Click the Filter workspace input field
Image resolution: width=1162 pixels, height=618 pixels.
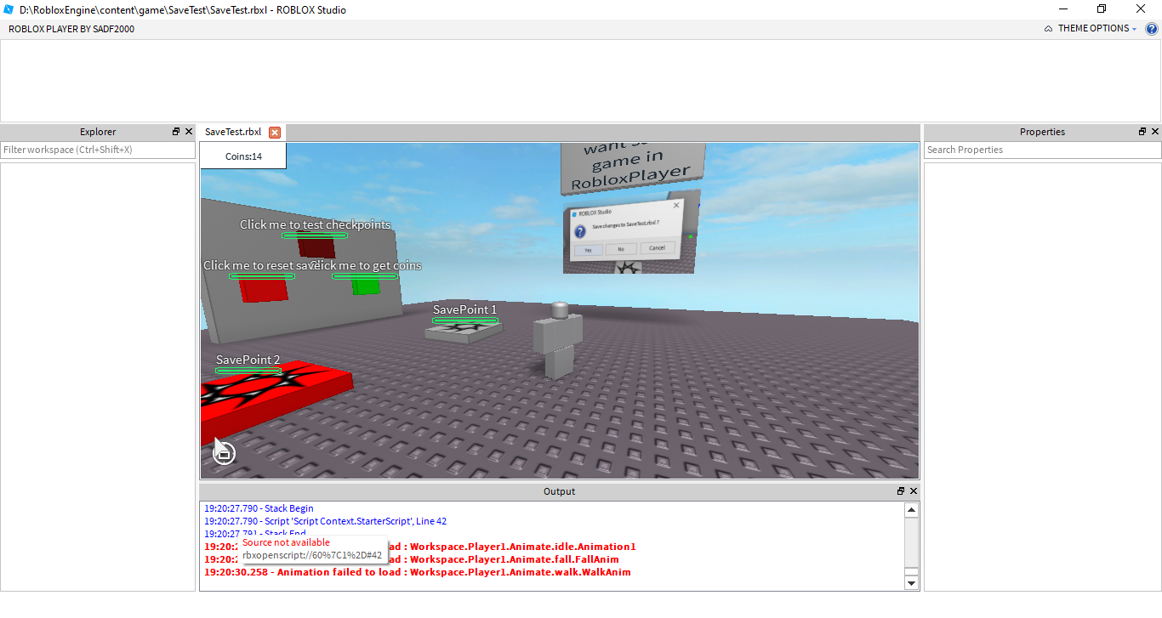pyautogui.click(x=98, y=150)
